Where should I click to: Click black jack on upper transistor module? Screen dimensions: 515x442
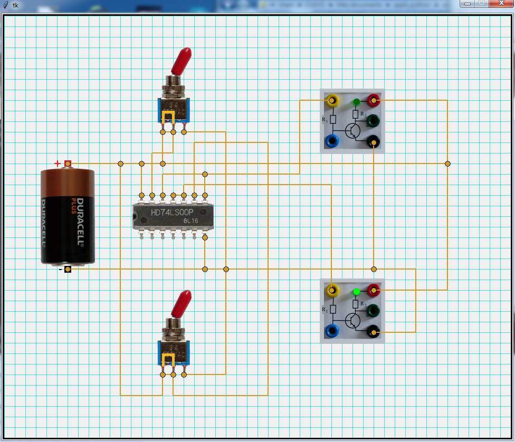[x=374, y=141]
